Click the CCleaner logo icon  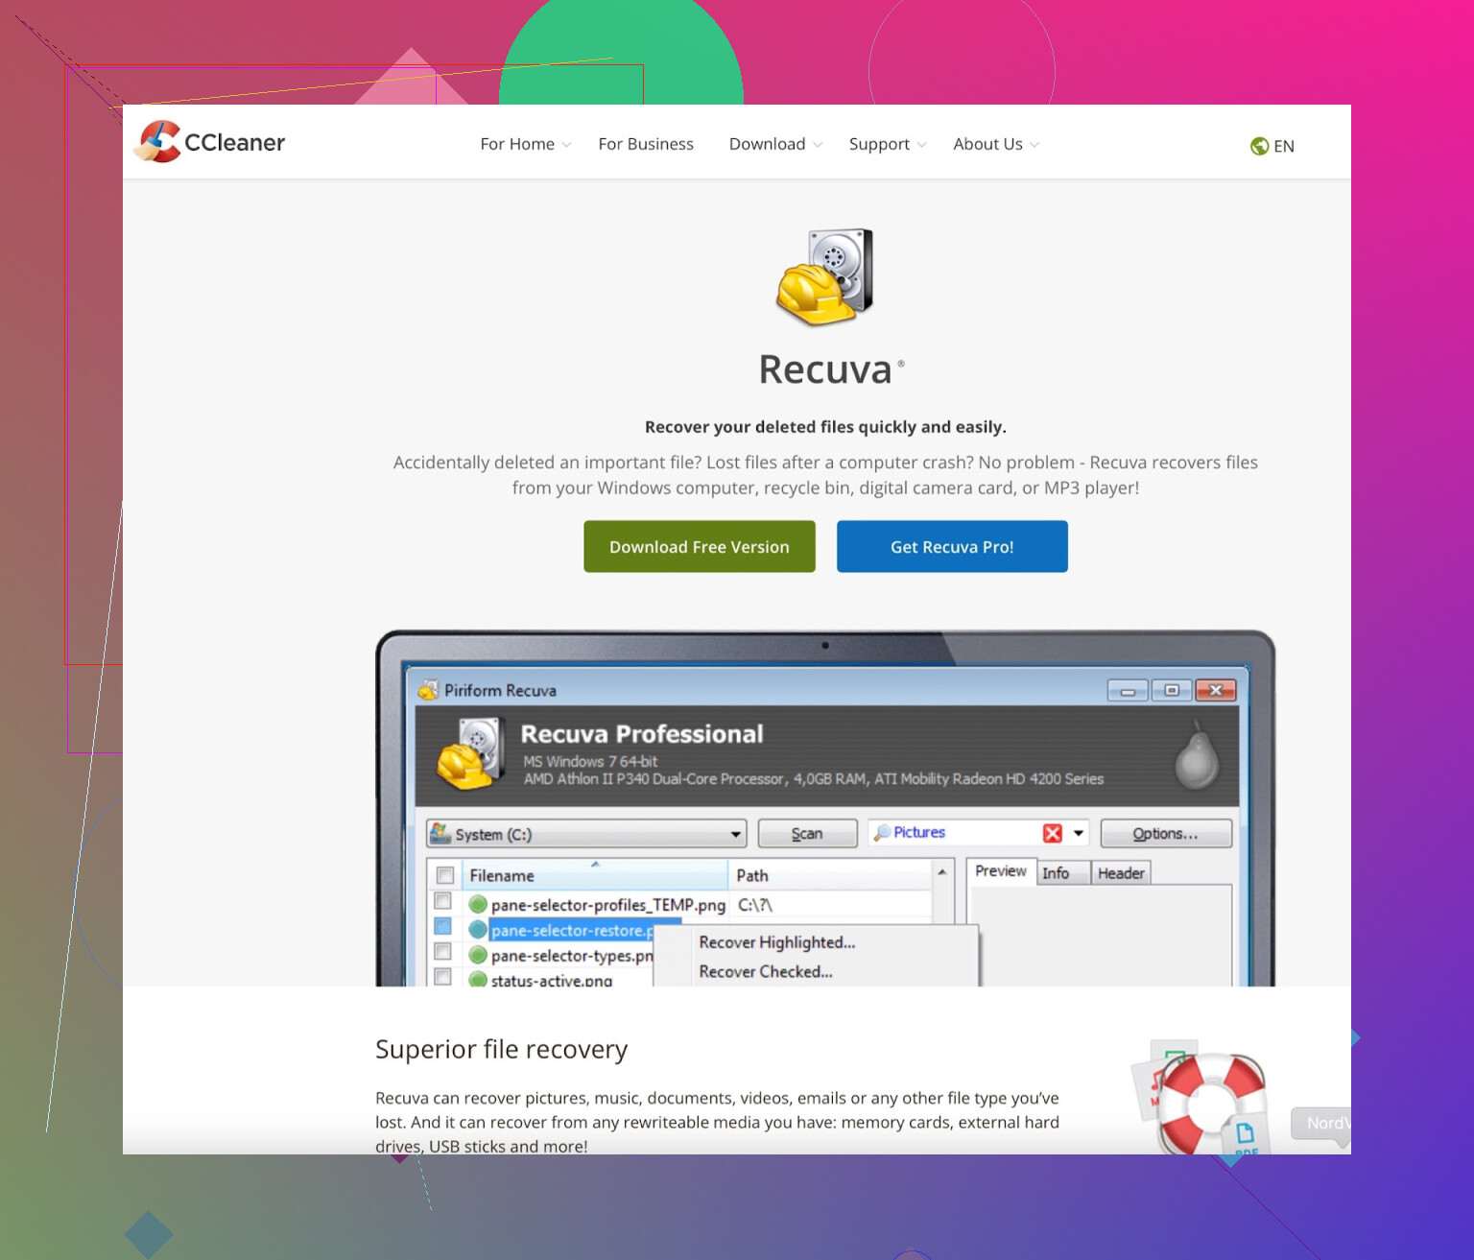(158, 142)
